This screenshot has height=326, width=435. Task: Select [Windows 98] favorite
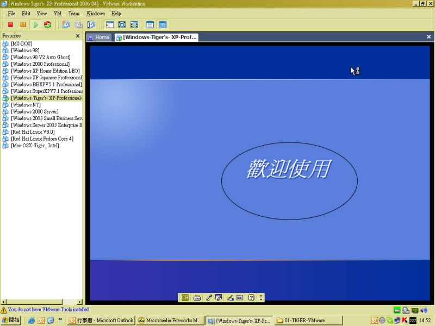coord(25,51)
